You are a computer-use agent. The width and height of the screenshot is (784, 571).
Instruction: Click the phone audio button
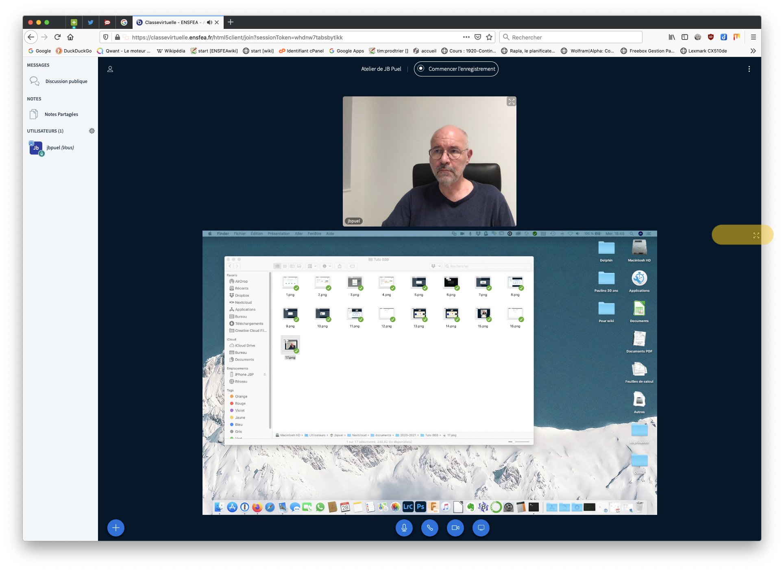[x=429, y=528]
